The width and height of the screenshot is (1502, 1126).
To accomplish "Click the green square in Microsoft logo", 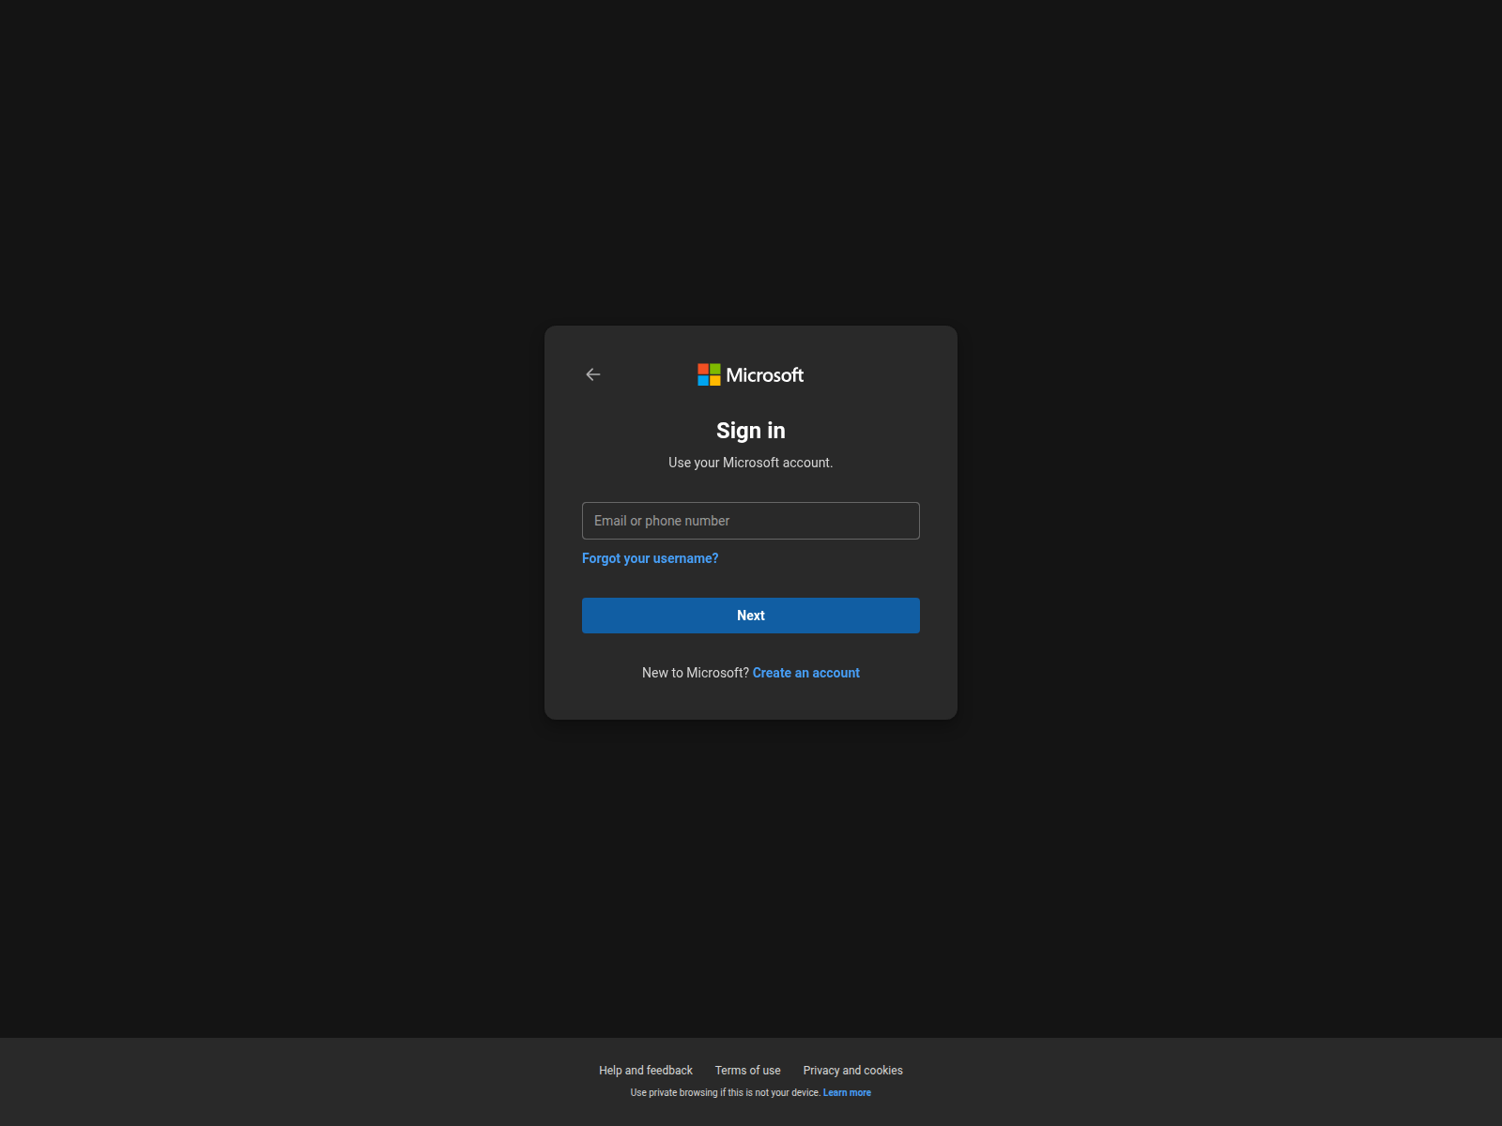I will click(715, 369).
